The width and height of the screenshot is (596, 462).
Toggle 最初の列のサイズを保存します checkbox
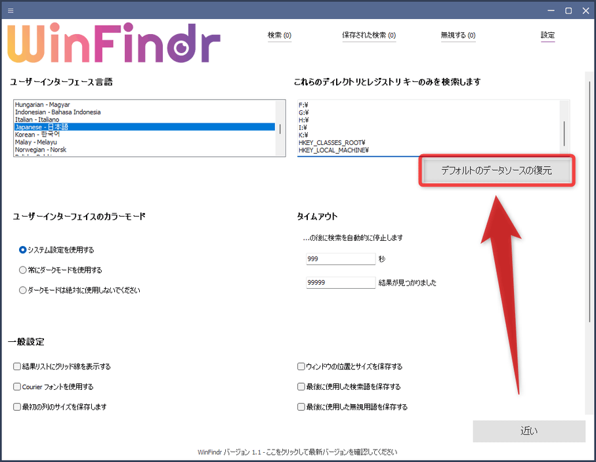point(60,407)
